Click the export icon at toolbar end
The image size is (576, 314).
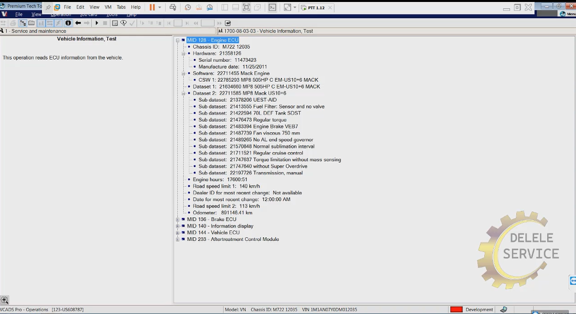click(x=228, y=23)
